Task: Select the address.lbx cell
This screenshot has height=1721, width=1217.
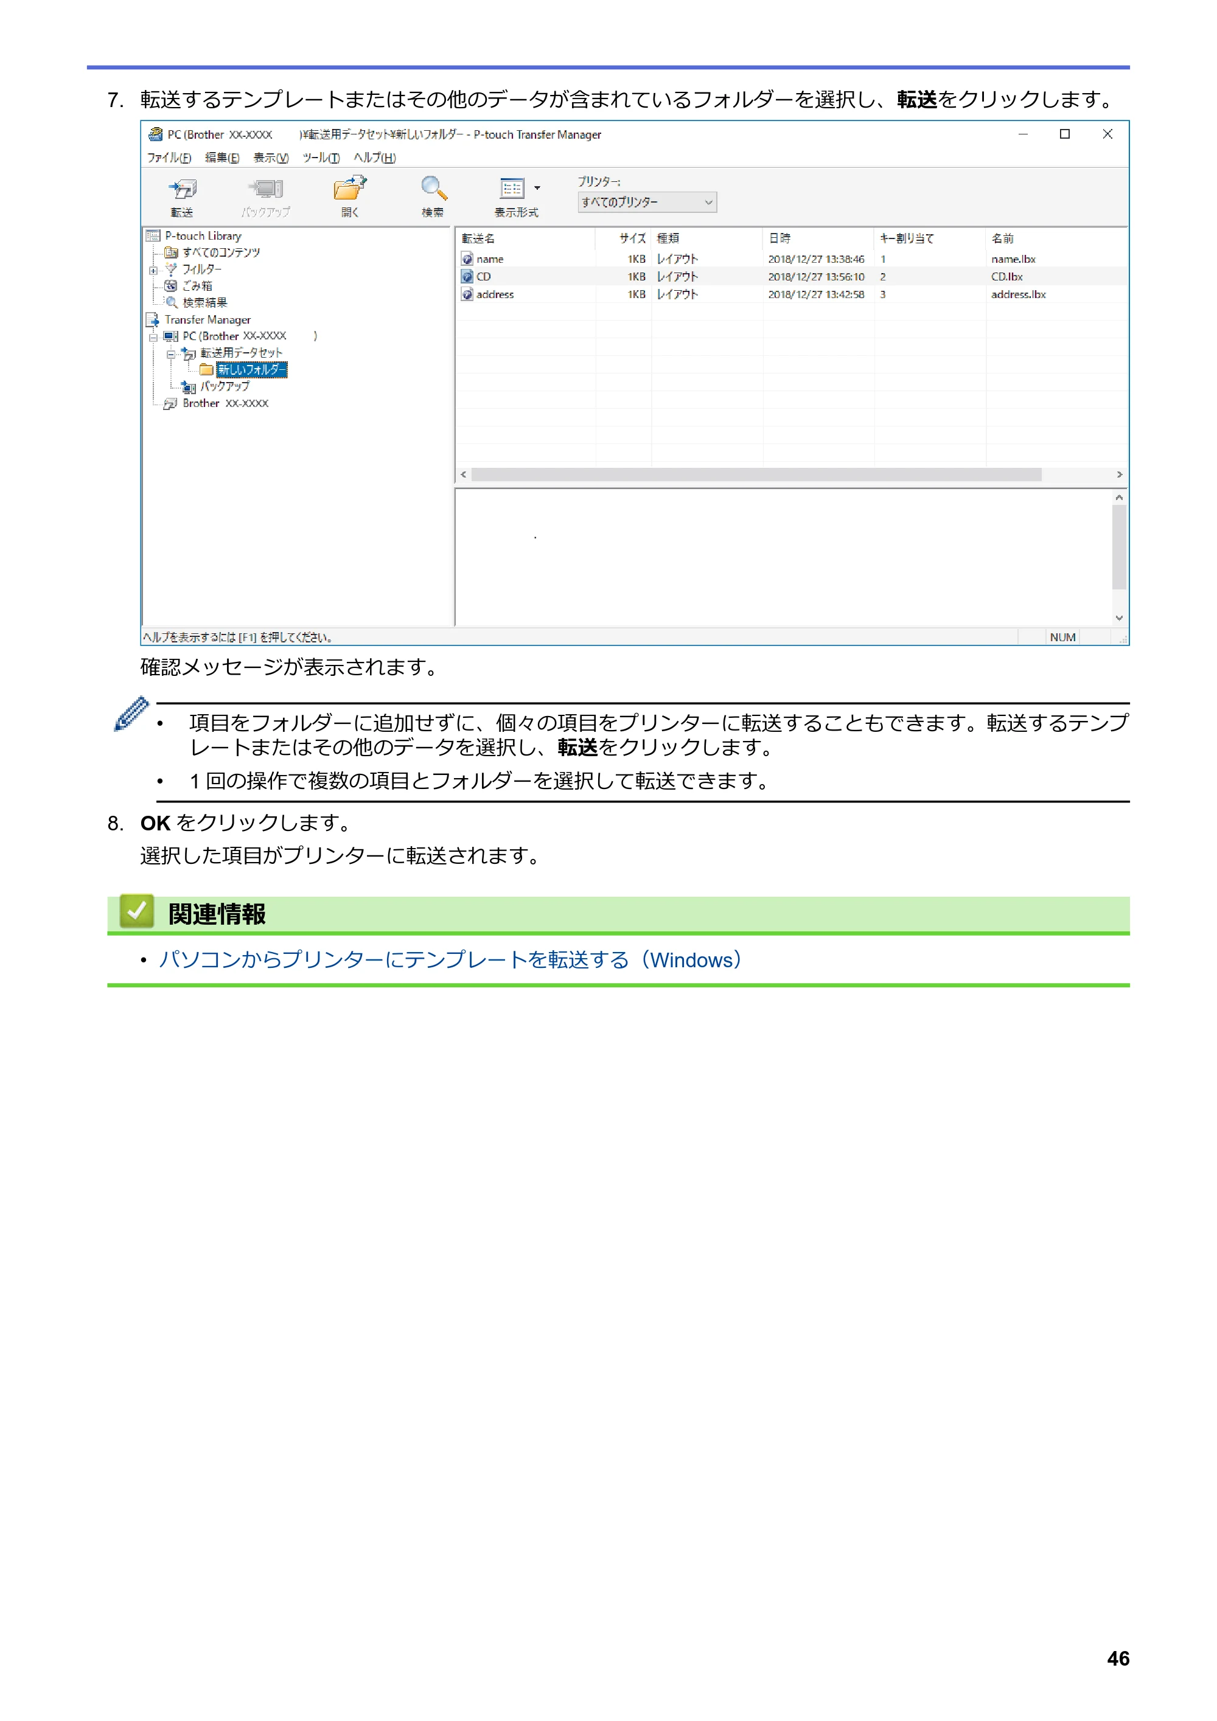Action: (1018, 295)
